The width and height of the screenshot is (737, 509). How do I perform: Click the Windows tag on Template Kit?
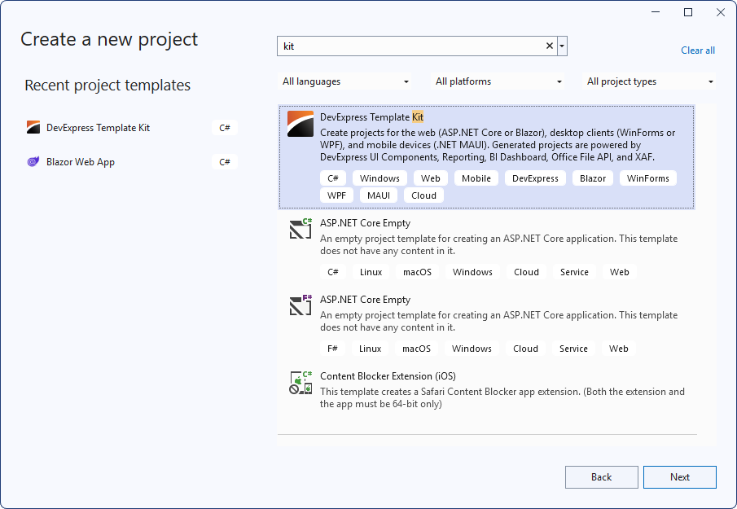click(379, 178)
